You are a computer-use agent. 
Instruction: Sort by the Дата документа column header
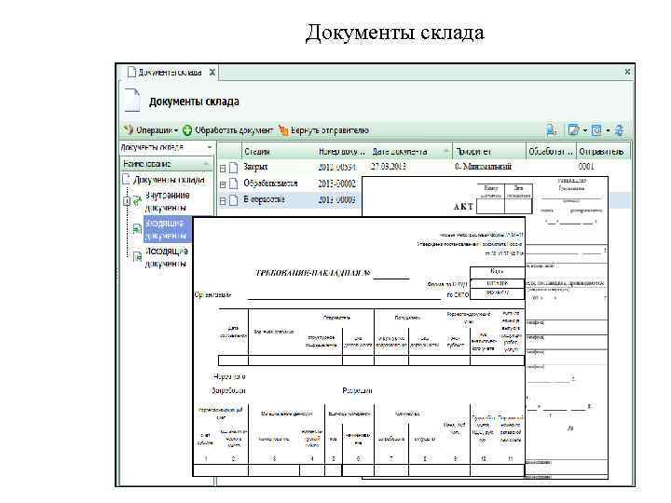(410, 152)
